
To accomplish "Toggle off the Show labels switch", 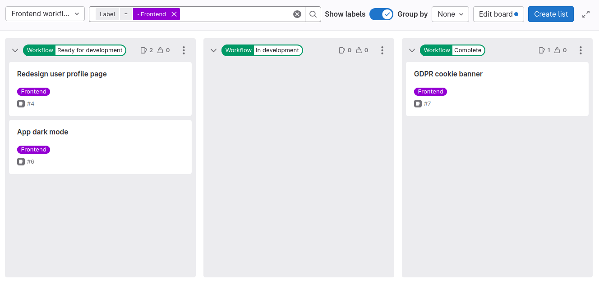I will click(x=381, y=14).
